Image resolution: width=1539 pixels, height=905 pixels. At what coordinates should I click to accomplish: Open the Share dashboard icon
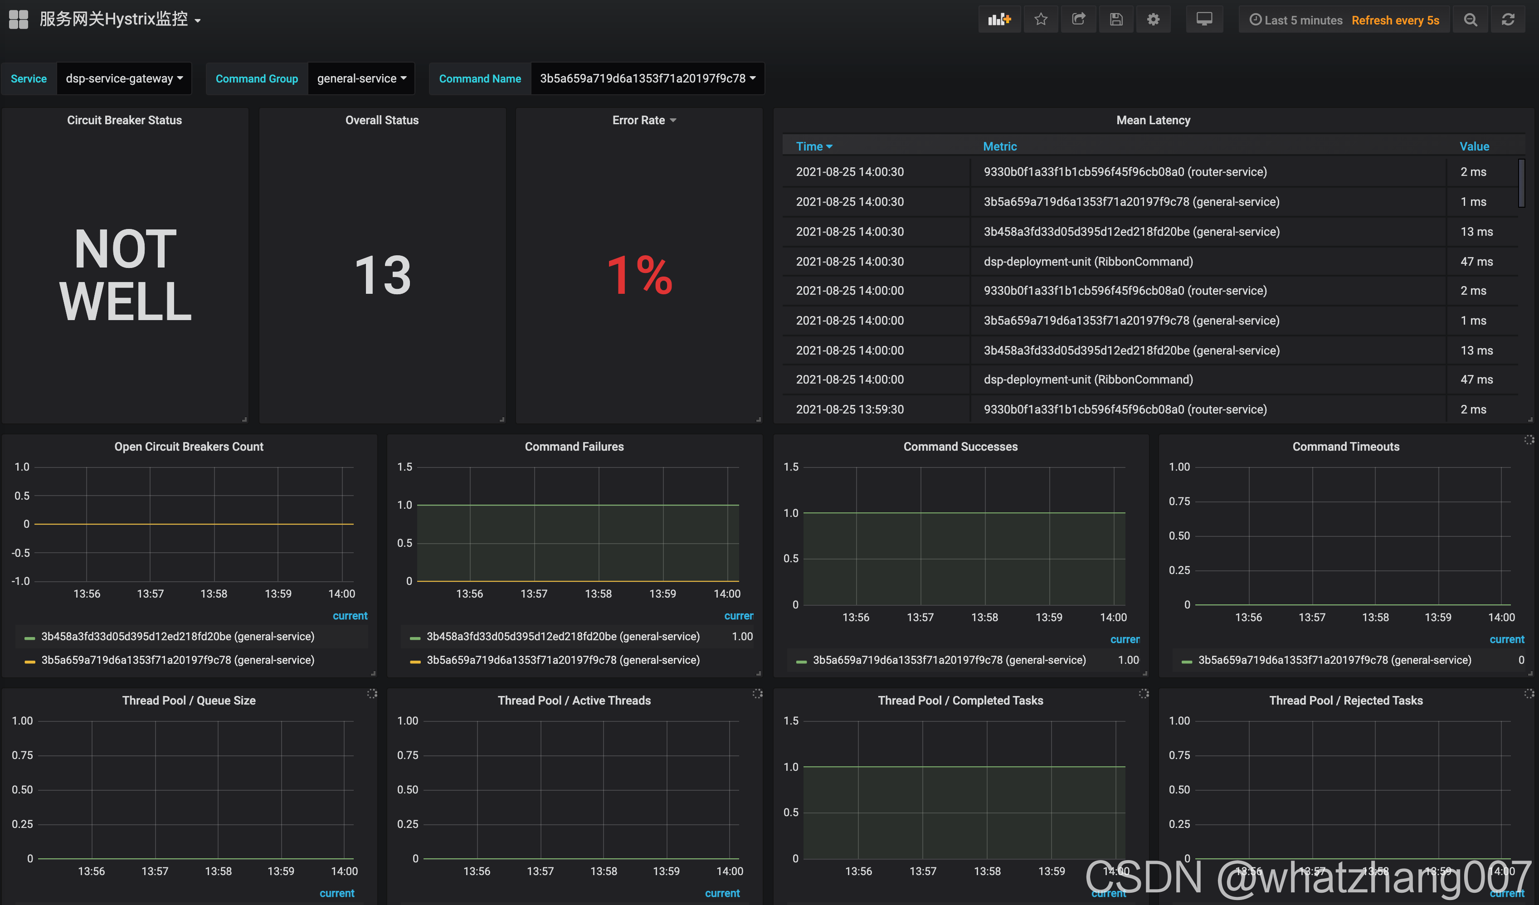(1078, 19)
